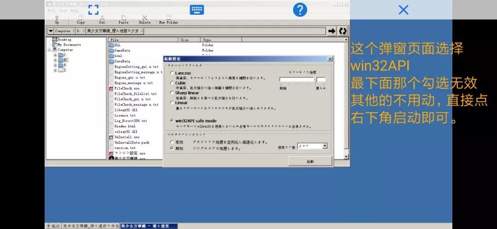Open the File menu
This screenshot has height=229, width=497.
coord(52,10)
